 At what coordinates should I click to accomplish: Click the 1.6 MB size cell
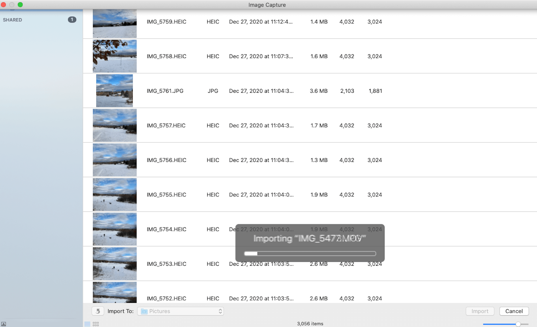pos(319,56)
